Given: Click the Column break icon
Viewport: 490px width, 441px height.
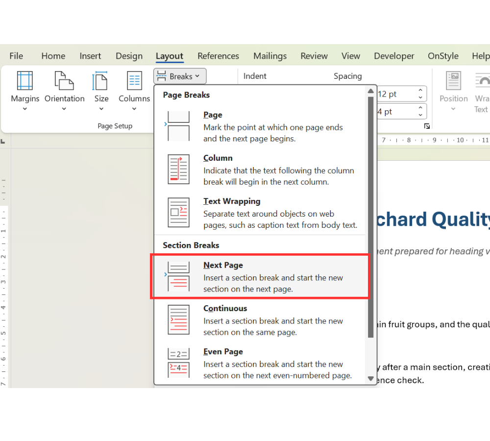Looking at the screenshot, I should 178,170.
